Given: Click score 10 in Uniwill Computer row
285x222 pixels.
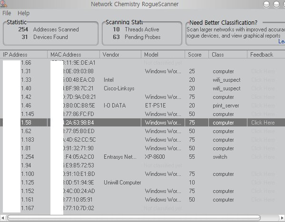Looking at the screenshot, I should 192,183.
